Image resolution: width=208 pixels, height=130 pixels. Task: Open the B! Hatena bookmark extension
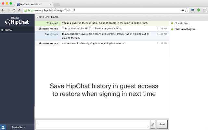pyautogui.click(x=193, y=10)
